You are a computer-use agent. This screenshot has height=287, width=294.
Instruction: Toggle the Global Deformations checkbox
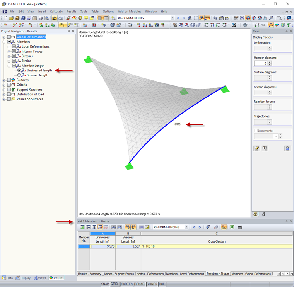coord(9,37)
